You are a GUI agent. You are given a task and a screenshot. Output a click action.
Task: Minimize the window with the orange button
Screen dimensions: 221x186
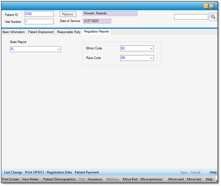pos(206,6)
